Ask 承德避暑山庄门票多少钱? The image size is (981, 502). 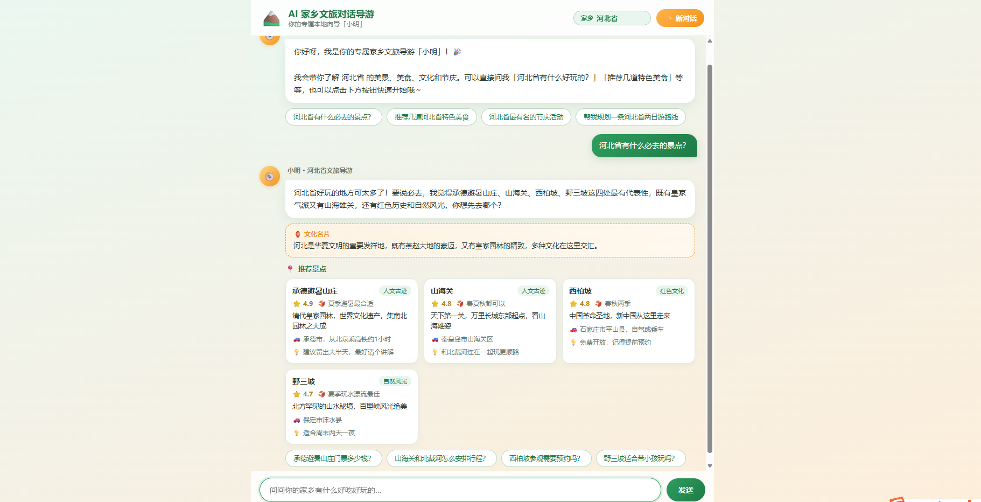[x=334, y=458]
